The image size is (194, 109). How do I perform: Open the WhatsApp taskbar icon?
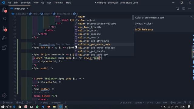pyautogui.click(x=37, y=107)
